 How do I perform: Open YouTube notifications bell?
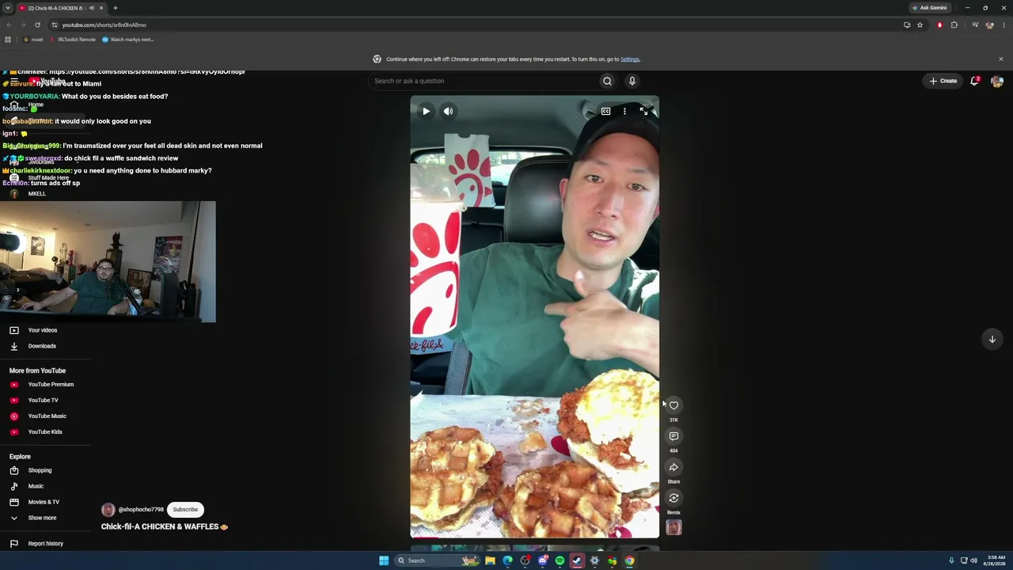pyautogui.click(x=974, y=81)
